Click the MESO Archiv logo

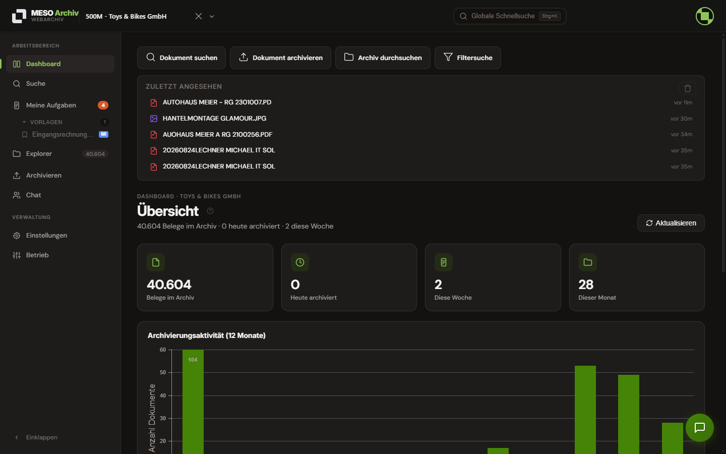point(45,16)
